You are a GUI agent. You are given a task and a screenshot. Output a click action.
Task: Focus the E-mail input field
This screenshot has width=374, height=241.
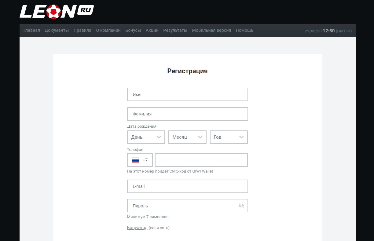(187, 186)
